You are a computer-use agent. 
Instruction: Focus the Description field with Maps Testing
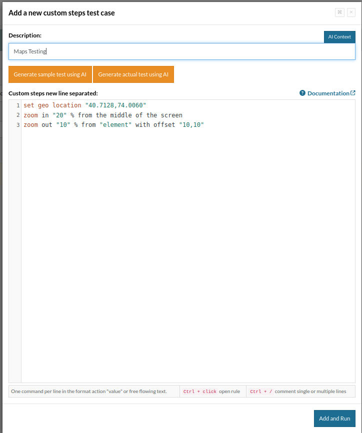(181, 51)
